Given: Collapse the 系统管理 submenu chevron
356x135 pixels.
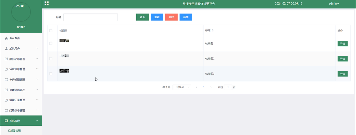Looking at the screenshot, I should [x=37, y=120].
